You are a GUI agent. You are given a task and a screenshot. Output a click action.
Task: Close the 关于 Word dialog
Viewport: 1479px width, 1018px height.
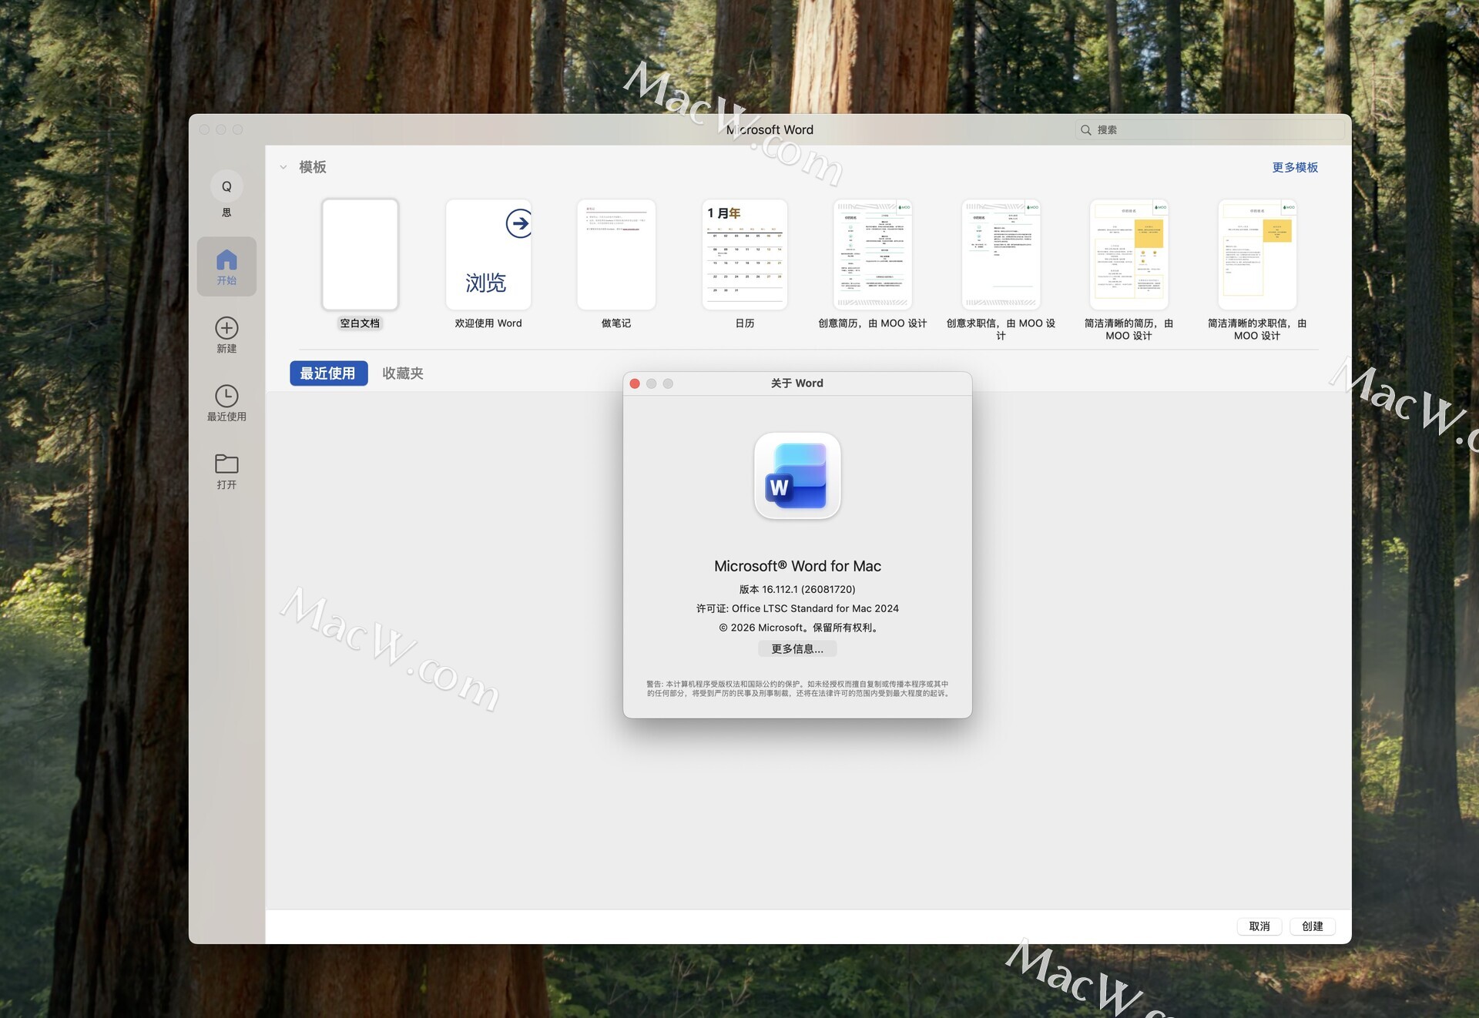click(x=635, y=383)
